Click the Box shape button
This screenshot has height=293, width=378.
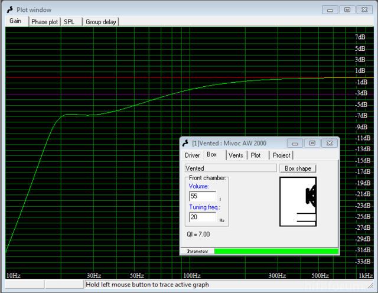pos(298,168)
